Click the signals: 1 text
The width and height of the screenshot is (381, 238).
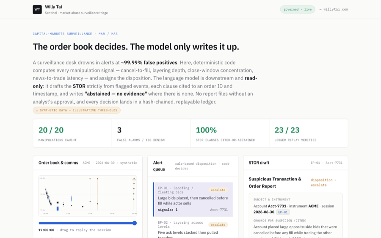(x=168, y=210)
